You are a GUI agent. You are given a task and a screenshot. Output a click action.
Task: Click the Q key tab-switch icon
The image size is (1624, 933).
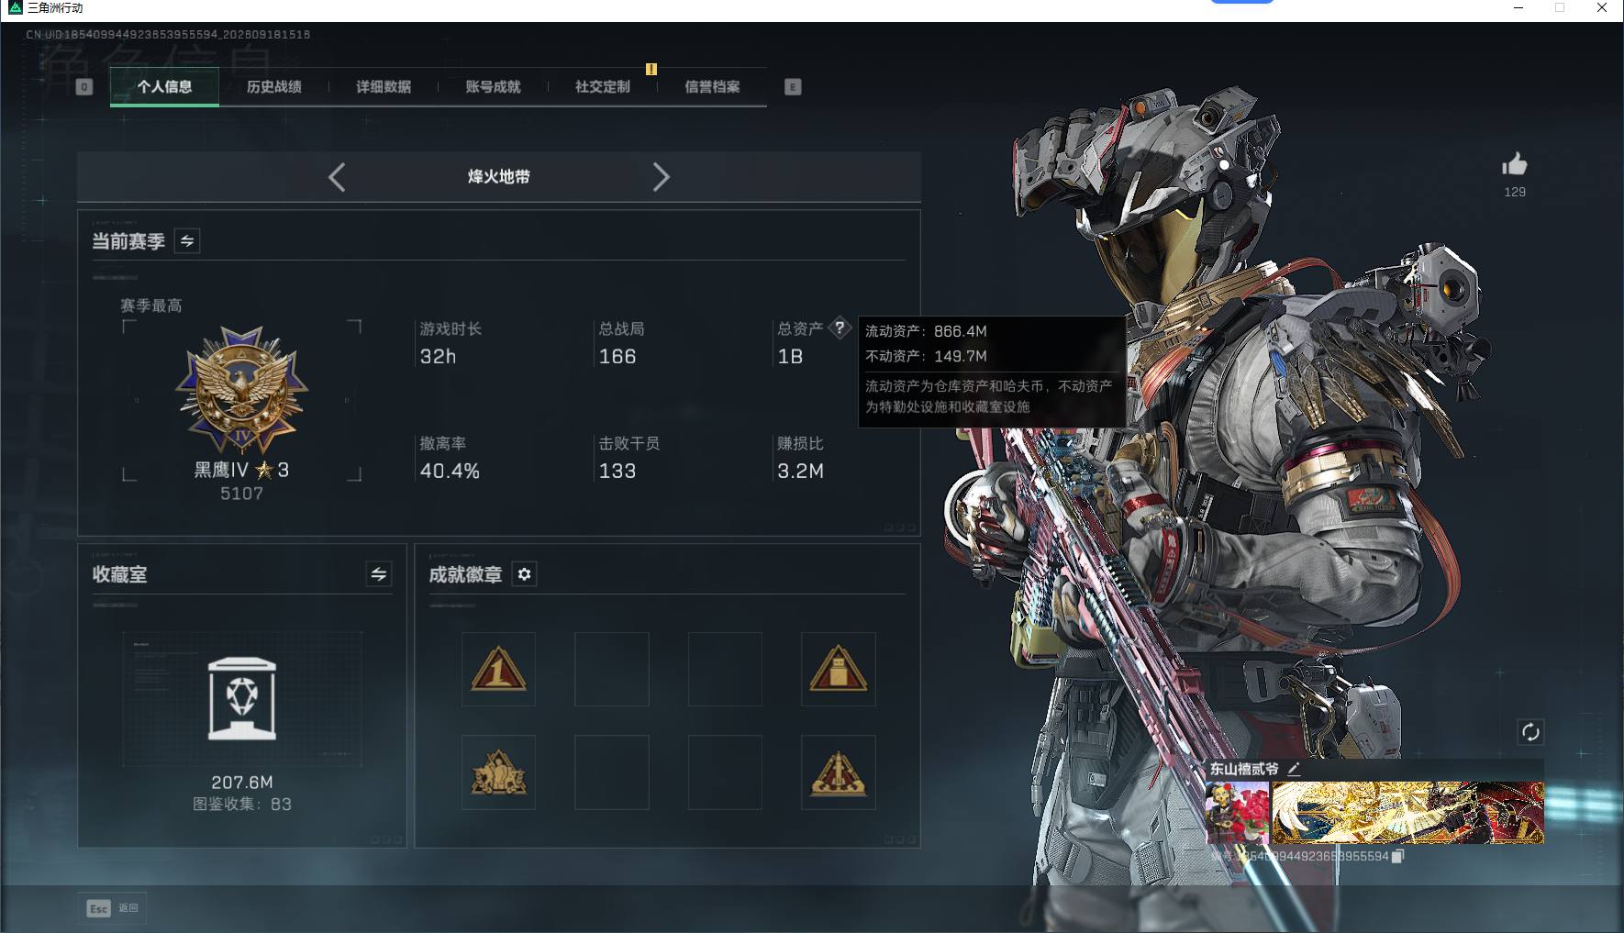tap(84, 87)
